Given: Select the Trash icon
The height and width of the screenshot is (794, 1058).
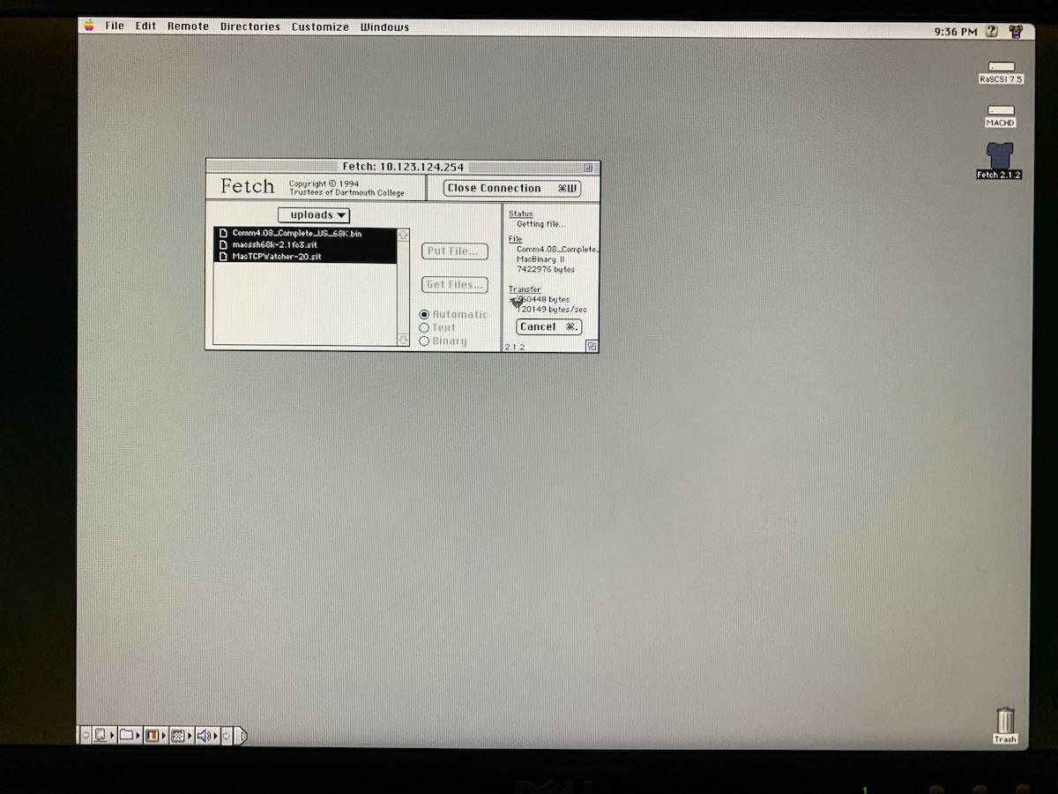Looking at the screenshot, I should click(1005, 720).
